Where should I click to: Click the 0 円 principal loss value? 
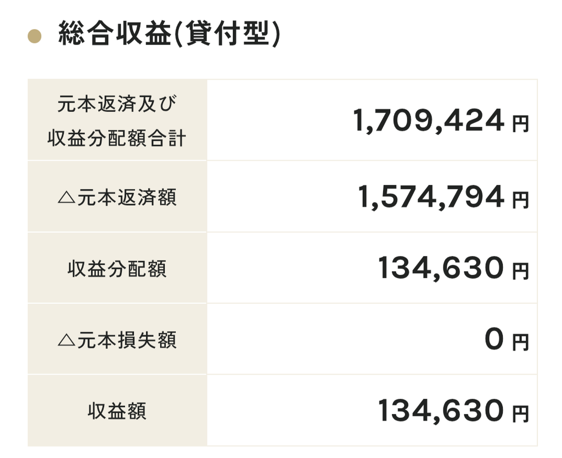[507, 340]
